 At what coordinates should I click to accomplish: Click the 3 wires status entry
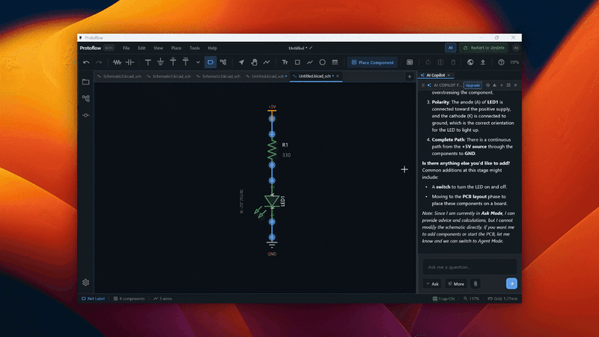pos(162,299)
